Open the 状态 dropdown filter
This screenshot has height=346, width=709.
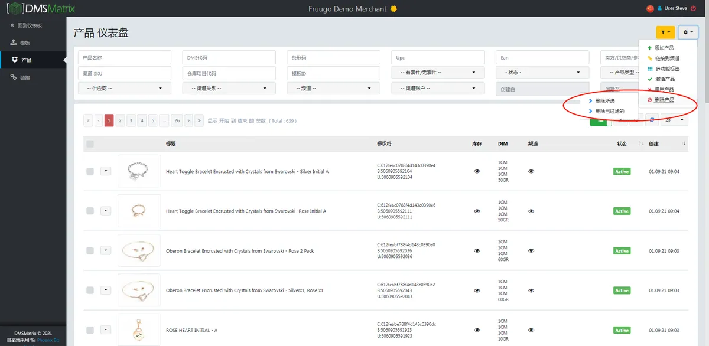tap(542, 73)
